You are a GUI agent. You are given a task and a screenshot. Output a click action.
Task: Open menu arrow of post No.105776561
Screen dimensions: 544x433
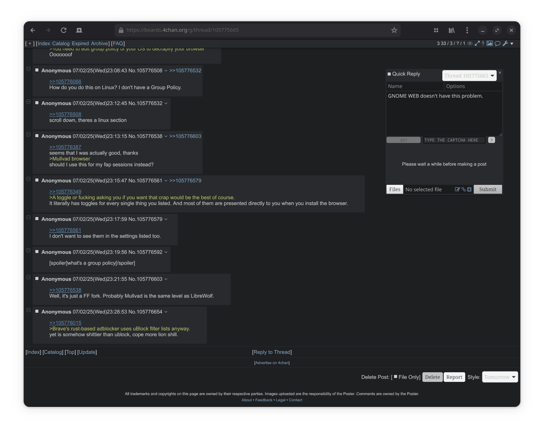coord(166,181)
